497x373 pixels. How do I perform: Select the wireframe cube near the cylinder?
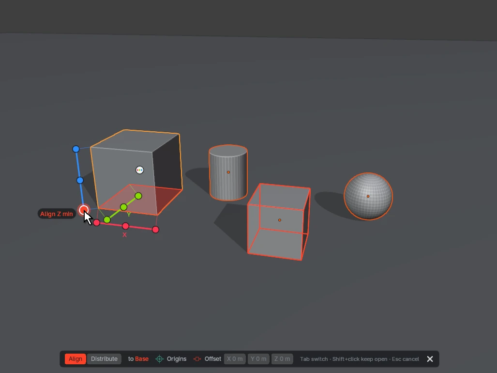pos(279,222)
